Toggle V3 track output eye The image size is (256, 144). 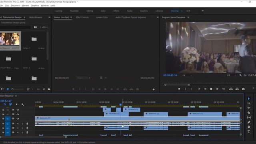[x=18, y=110]
